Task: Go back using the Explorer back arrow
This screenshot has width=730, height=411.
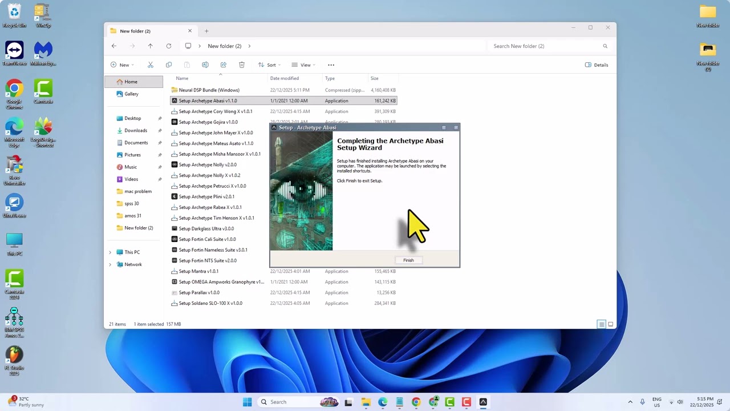Action: [x=114, y=46]
